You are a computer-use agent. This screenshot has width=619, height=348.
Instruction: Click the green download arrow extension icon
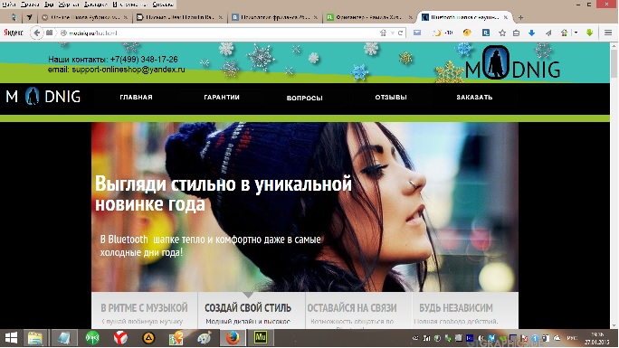pyautogui.click(x=590, y=33)
